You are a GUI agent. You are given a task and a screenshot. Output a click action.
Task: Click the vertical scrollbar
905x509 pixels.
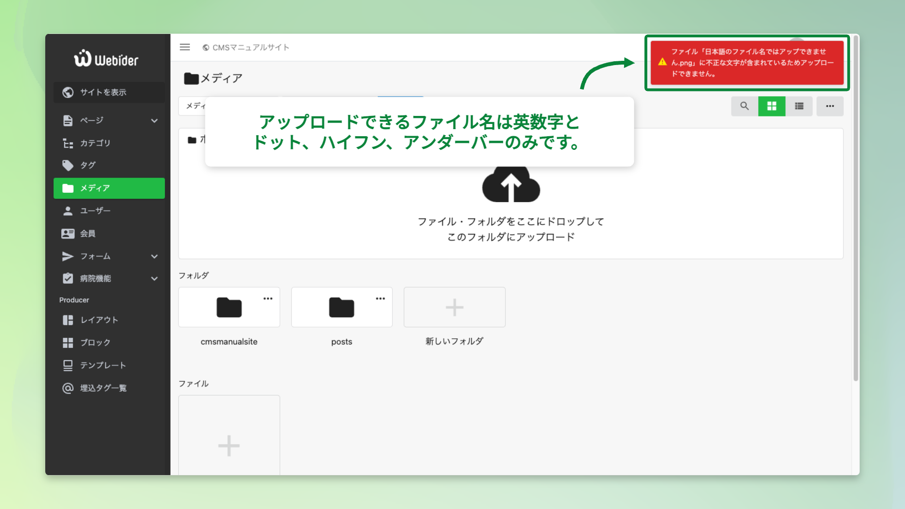856,207
